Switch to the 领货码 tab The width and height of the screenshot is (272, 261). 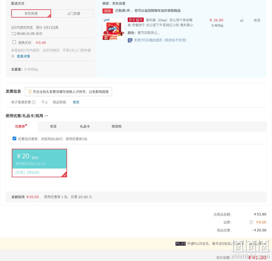tap(116, 127)
